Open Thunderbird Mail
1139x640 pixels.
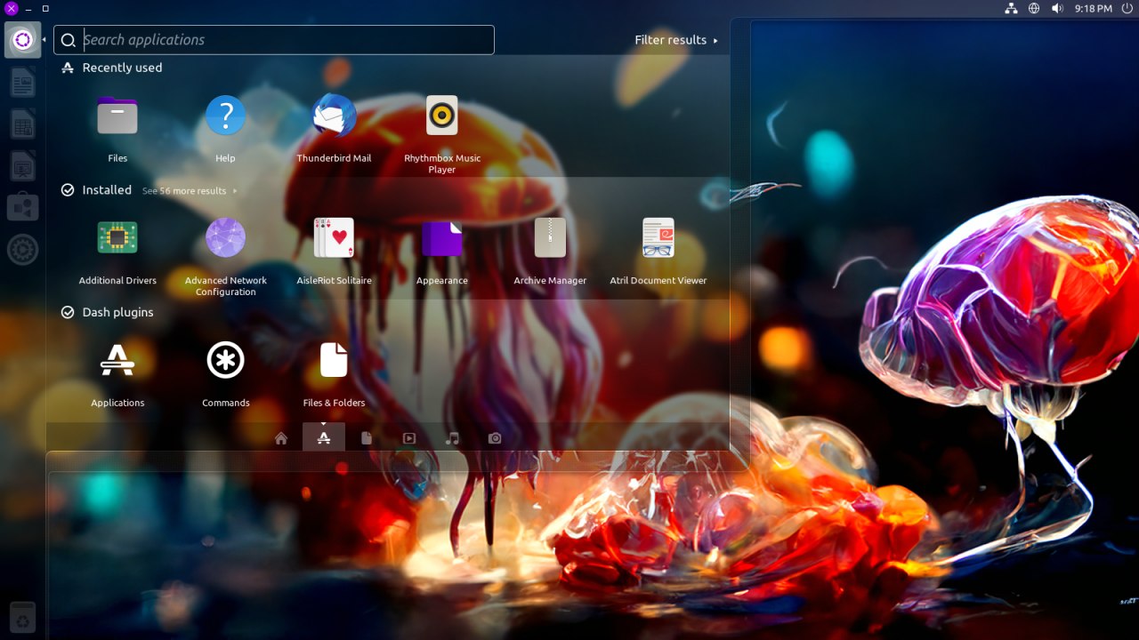(335, 116)
